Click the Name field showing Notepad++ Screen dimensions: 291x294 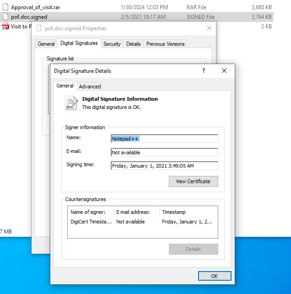(164, 139)
